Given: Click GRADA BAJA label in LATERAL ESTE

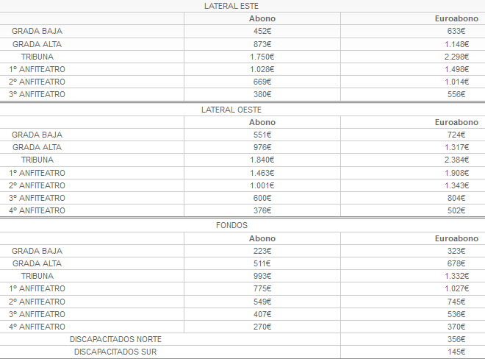Looking at the screenshot, I should (37, 31).
